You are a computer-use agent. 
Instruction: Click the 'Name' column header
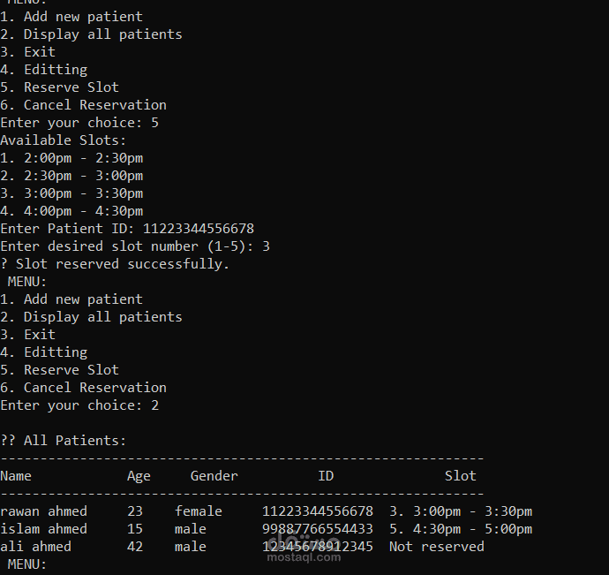pyautogui.click(x=16, y=476)
